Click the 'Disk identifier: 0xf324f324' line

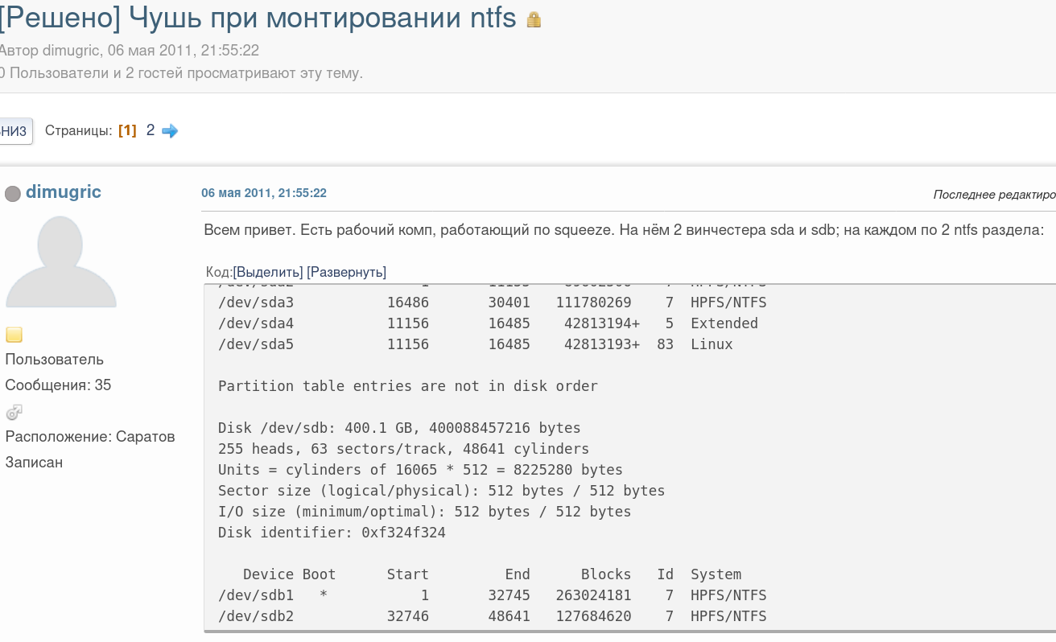tap(332, 533)
